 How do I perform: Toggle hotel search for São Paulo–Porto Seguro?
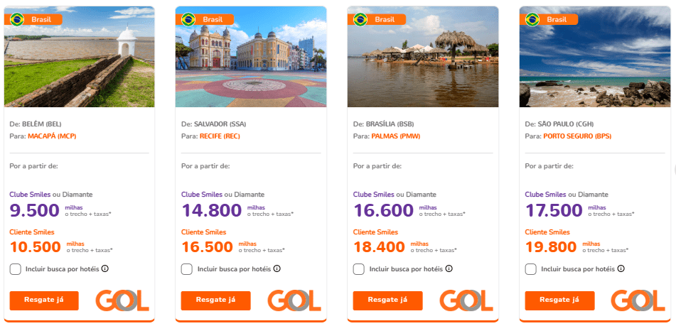coord(531,269)
